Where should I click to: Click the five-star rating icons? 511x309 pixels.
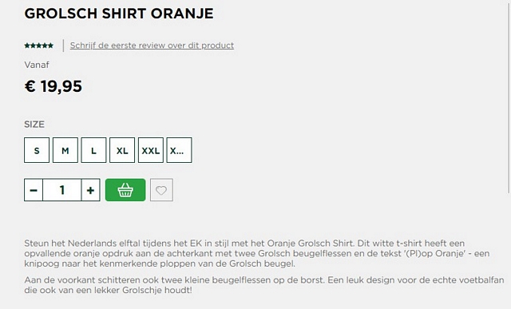(39, 46)
